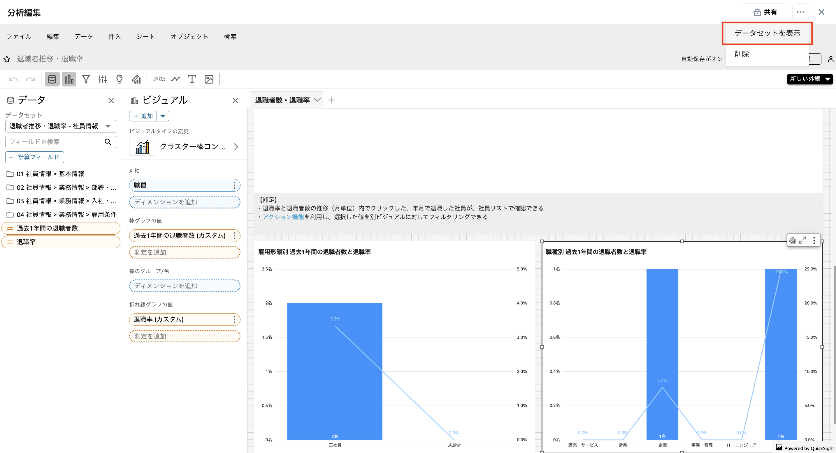This screenshot has width=836, height=453.
Task: Follow the アクション機能 link
Action: (283, 217)
